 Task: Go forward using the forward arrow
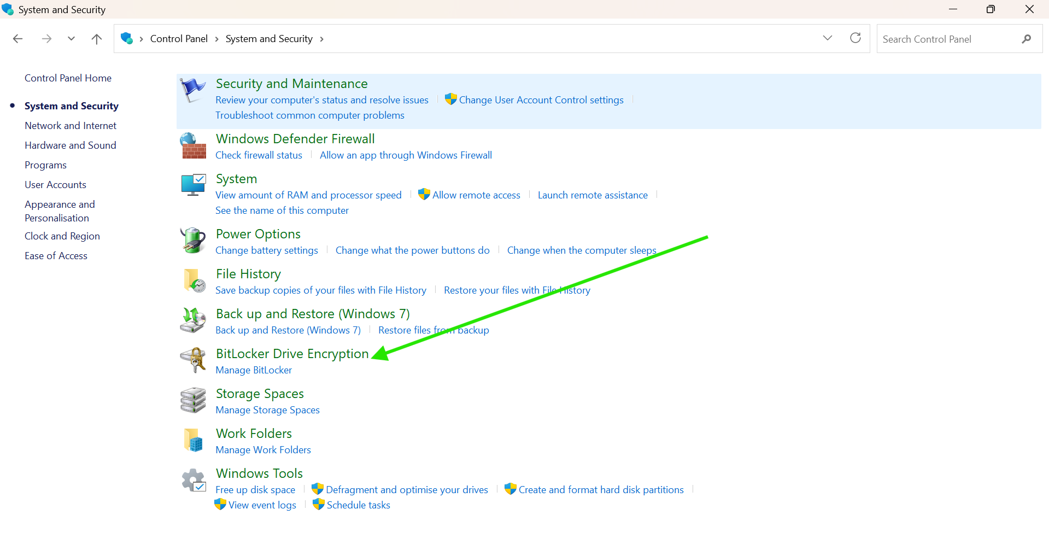(47, 38)
